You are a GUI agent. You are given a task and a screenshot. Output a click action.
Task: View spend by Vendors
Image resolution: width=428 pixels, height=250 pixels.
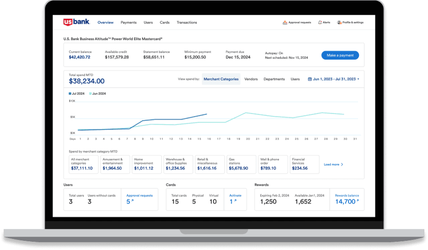pyautogui.click(x=251, y=79)
